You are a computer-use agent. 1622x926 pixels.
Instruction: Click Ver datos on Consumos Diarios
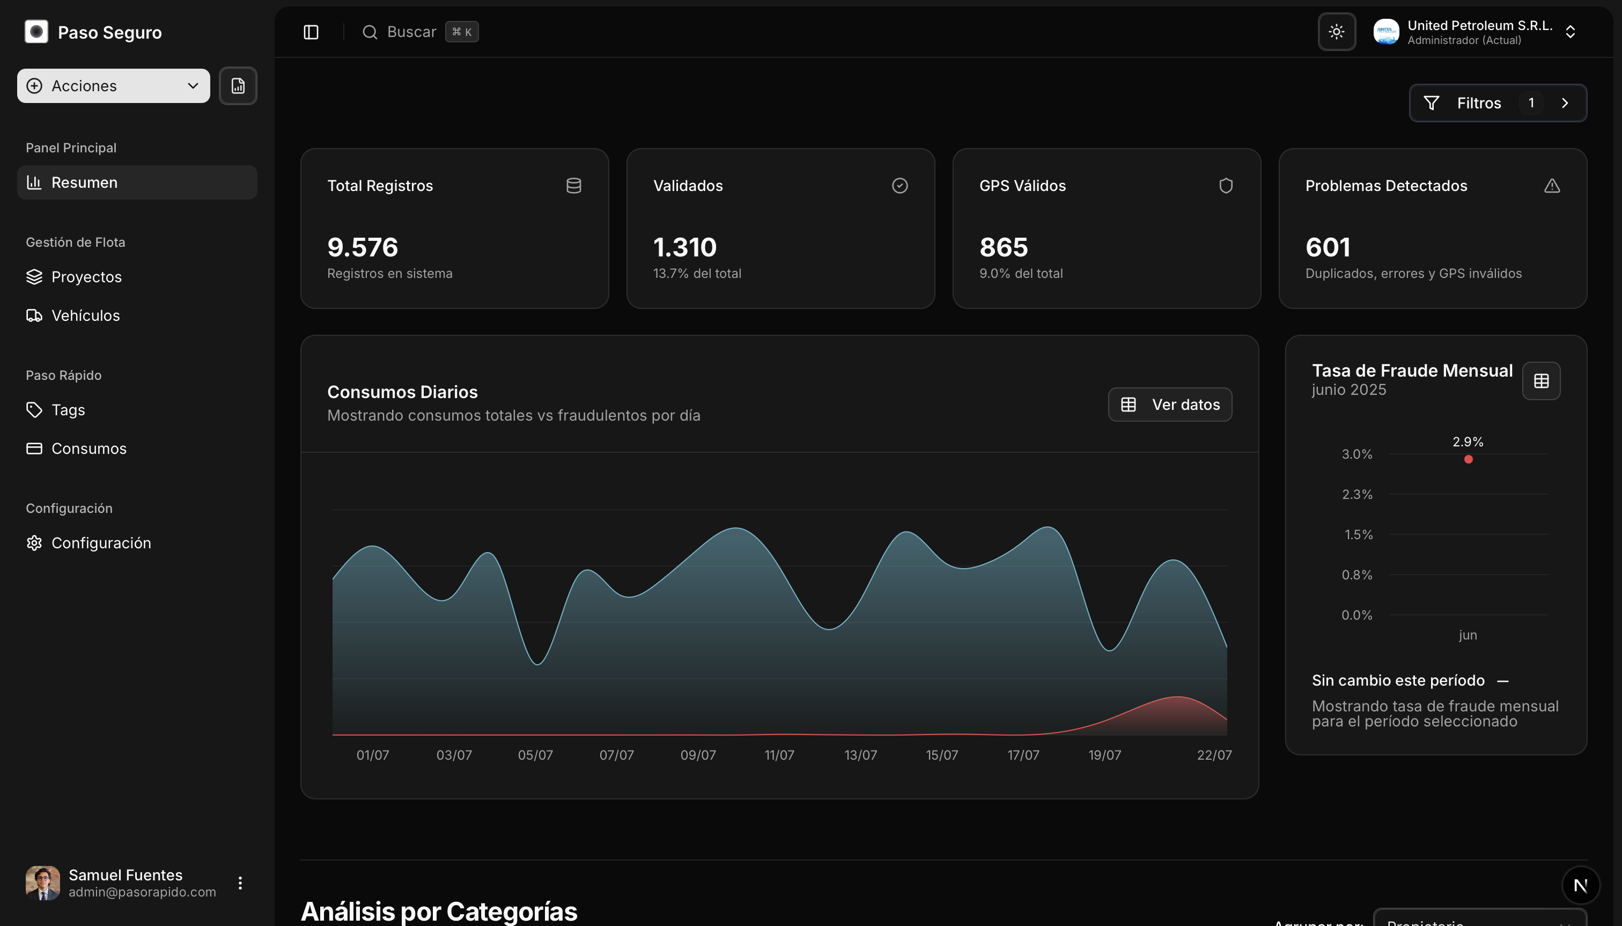click(x=1169, y=404)
